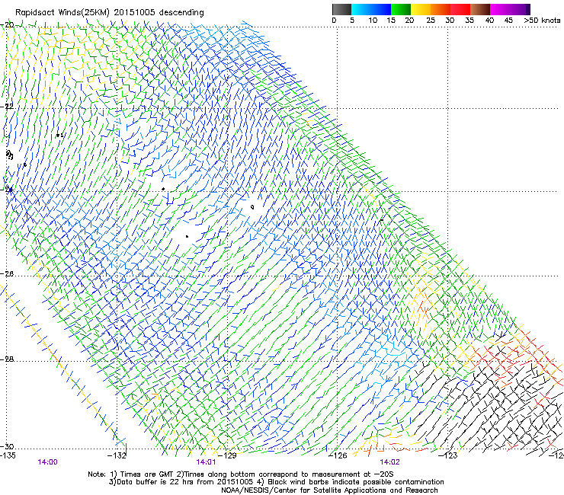Click the '-126' longitude axis label
Screen dimensions: 564x495
[338, 456]
